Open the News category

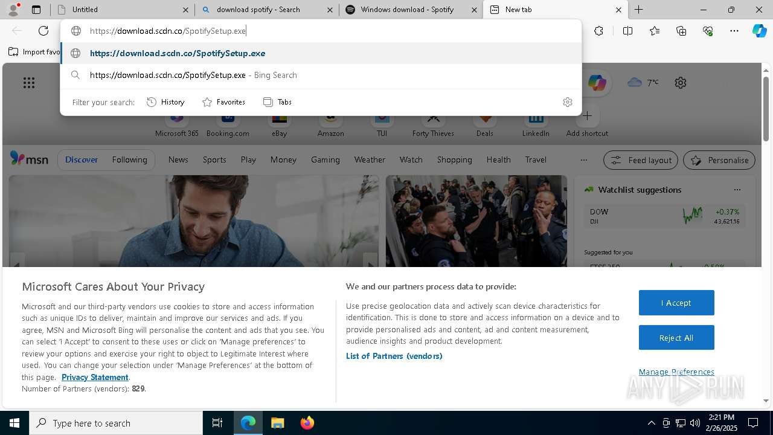coord(178,160)
